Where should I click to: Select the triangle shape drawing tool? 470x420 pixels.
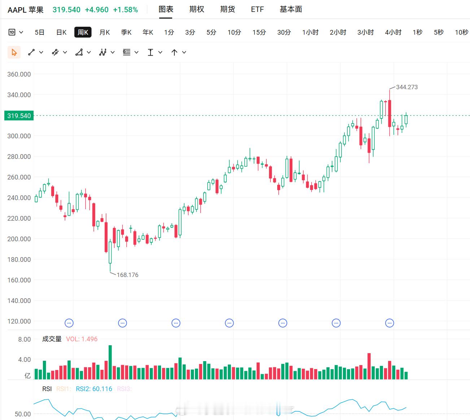79,52
